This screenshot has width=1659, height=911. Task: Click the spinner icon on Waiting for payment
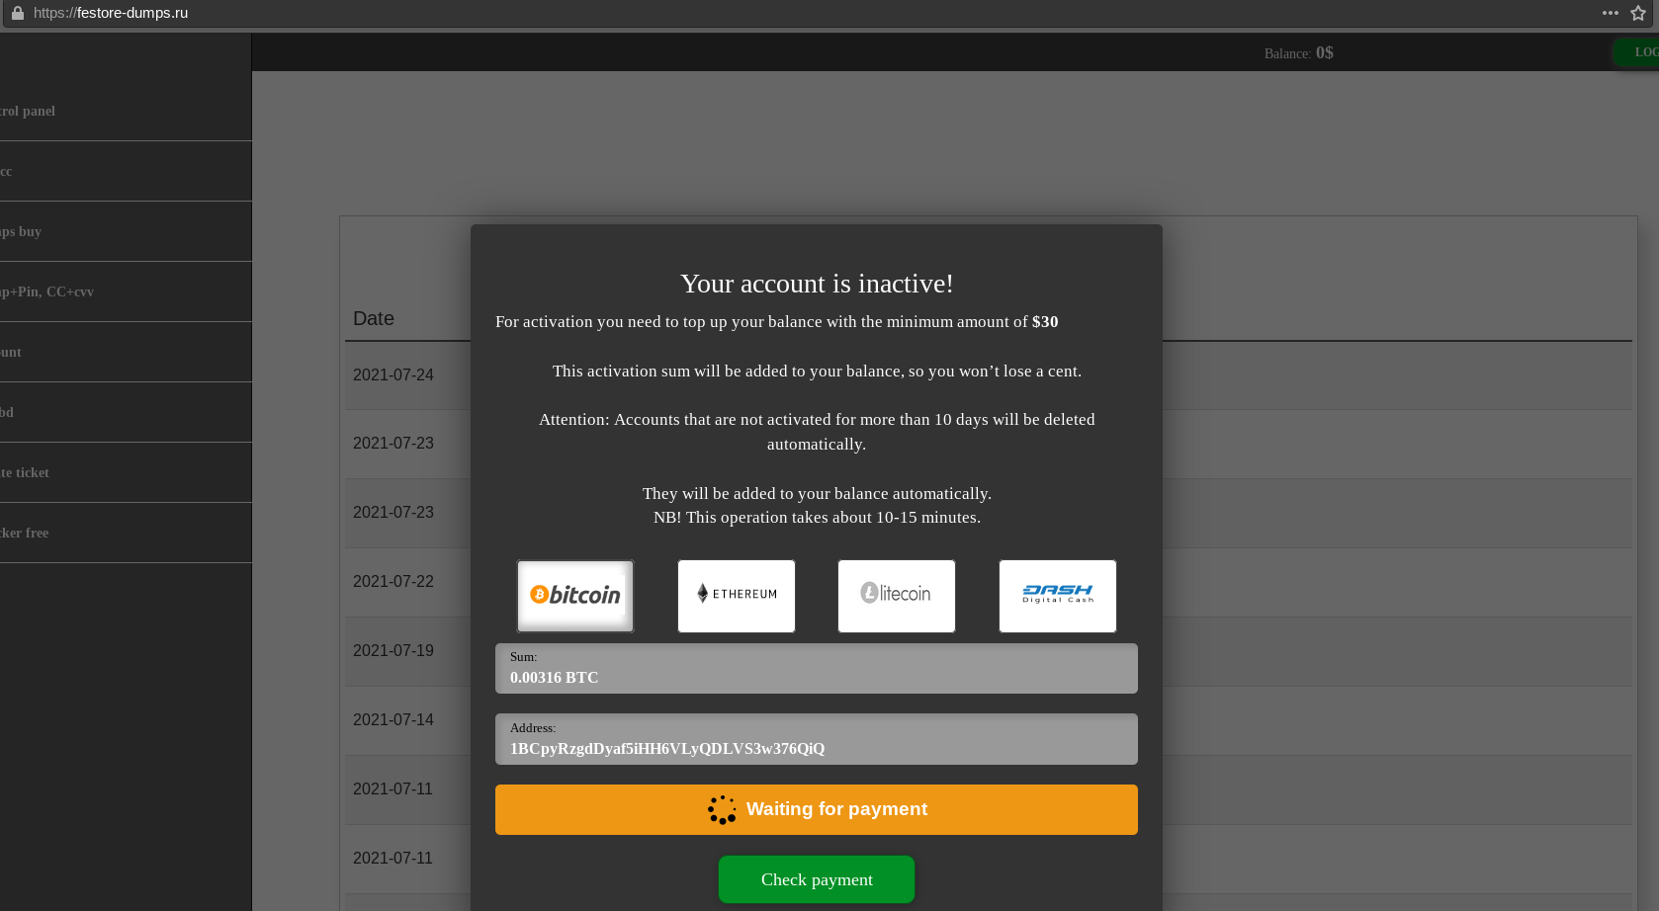point(722,809)
